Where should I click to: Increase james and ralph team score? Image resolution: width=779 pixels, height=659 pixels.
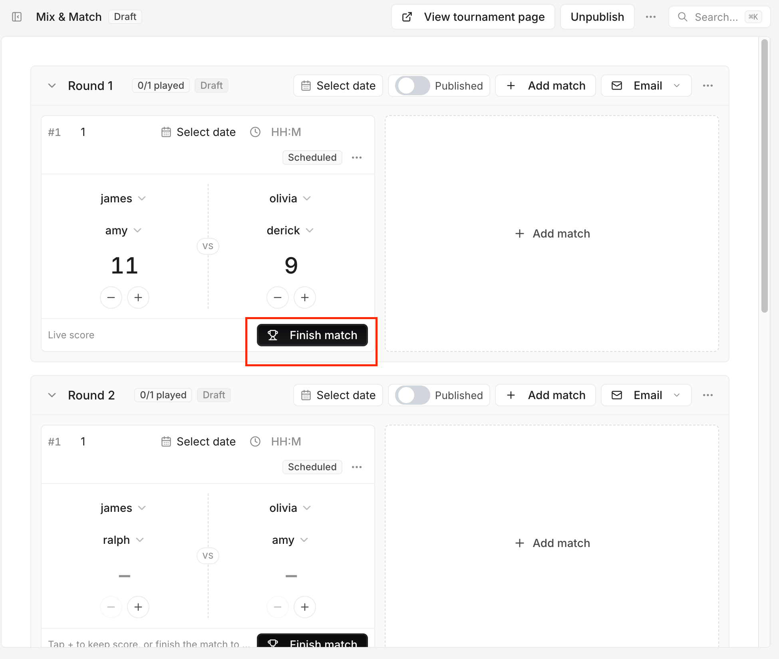pyautogui.click(x=138, y=607)
